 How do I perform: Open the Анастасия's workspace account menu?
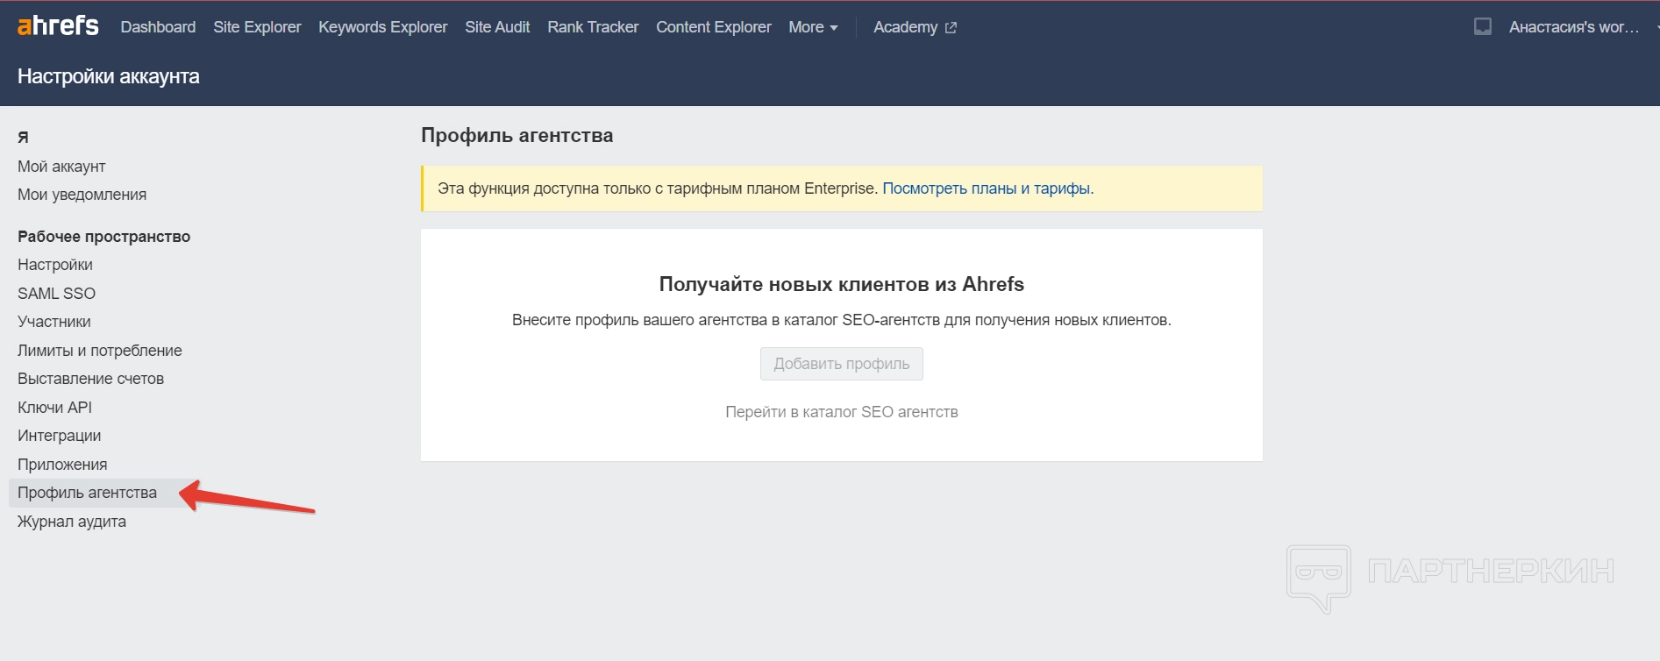pos(1574,27)
